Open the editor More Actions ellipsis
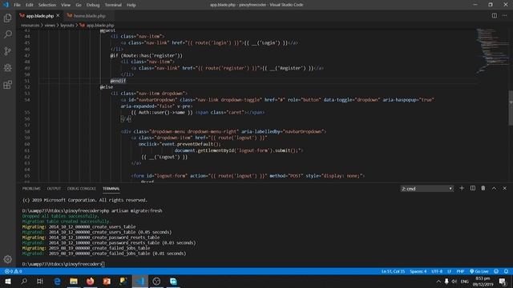 click(x=504, y=15)
